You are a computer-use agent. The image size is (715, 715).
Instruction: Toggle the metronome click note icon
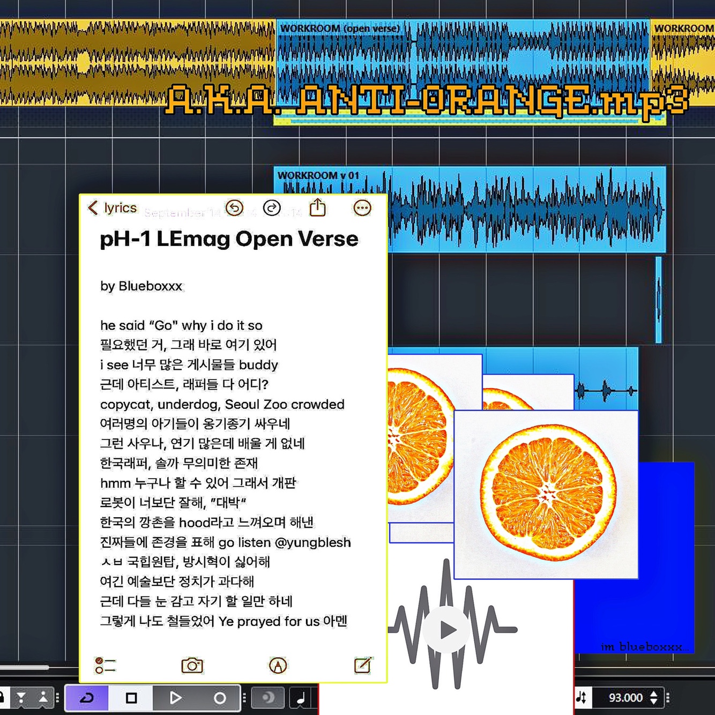coord(301,698)
